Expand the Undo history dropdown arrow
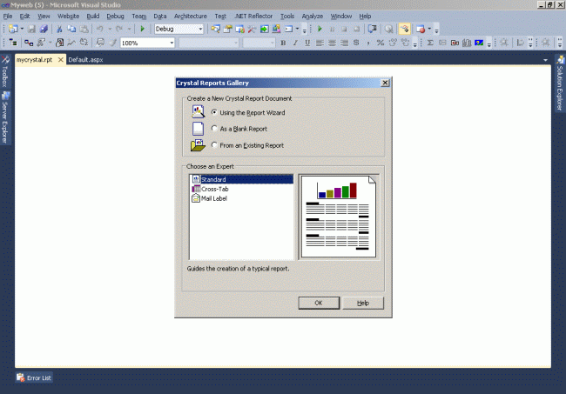Viewport: 566px width, 394px height. click(x=110, y=29)
